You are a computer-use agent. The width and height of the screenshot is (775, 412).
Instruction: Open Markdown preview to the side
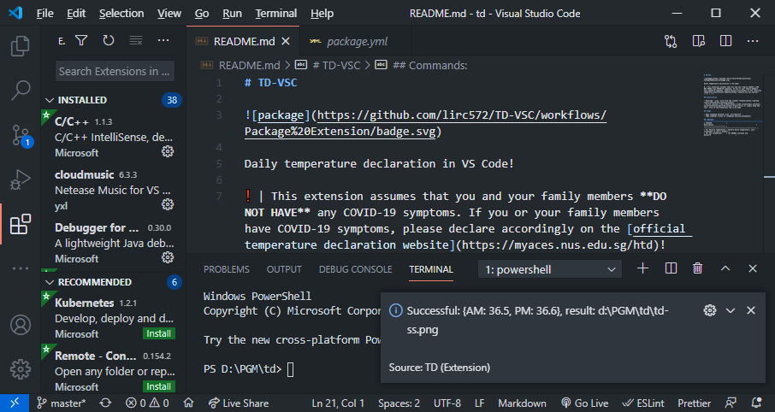698,41
